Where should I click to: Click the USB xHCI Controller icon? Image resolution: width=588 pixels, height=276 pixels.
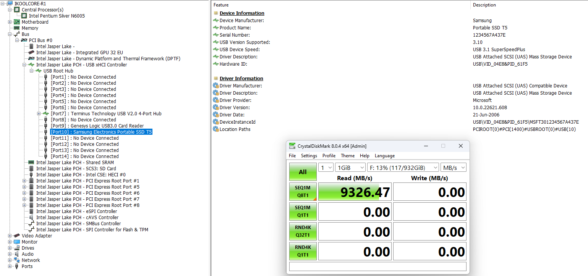31,65
